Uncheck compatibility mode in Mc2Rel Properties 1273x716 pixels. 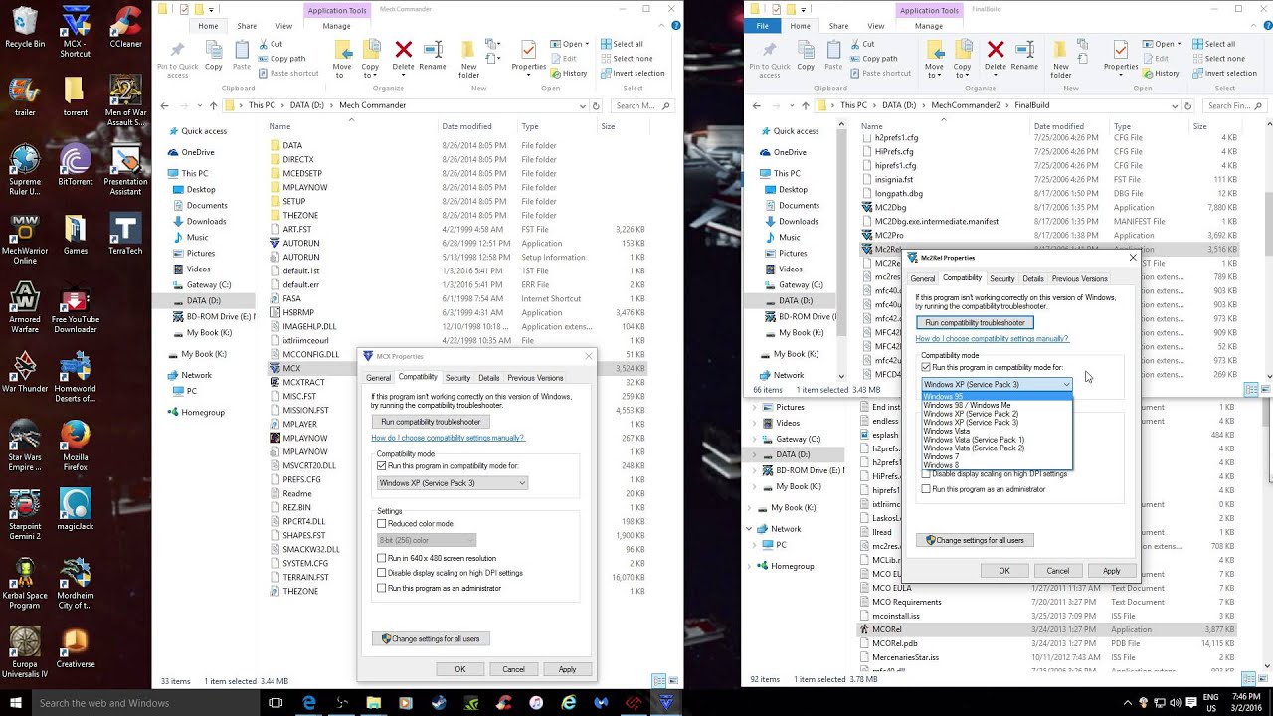(926, 367)
